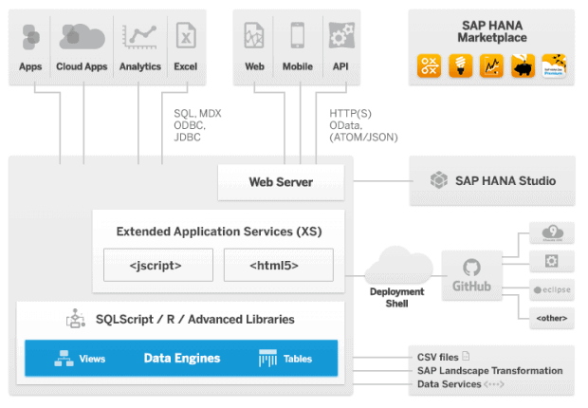Screen dimensions: 588x408
Task: Click the Cloud9 cloud icon box
Action: pos(552,233)
